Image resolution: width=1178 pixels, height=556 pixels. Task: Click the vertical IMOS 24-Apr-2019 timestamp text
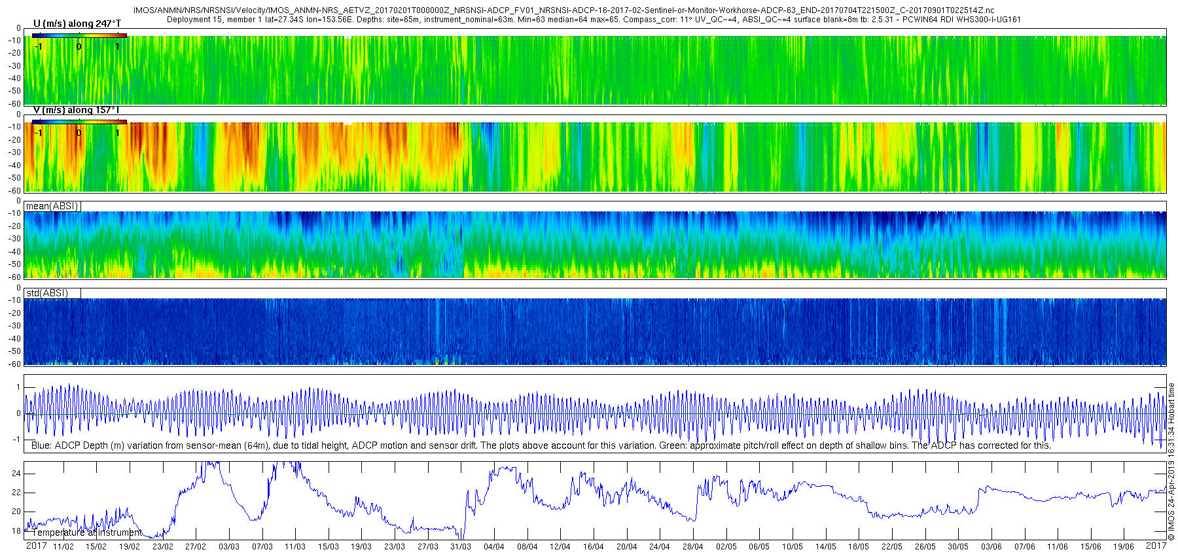[x=1171, y=461]
